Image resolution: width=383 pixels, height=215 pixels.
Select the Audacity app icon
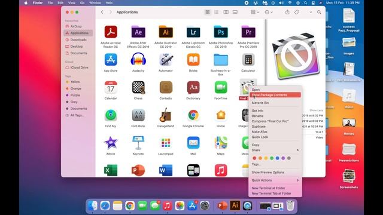138,60
